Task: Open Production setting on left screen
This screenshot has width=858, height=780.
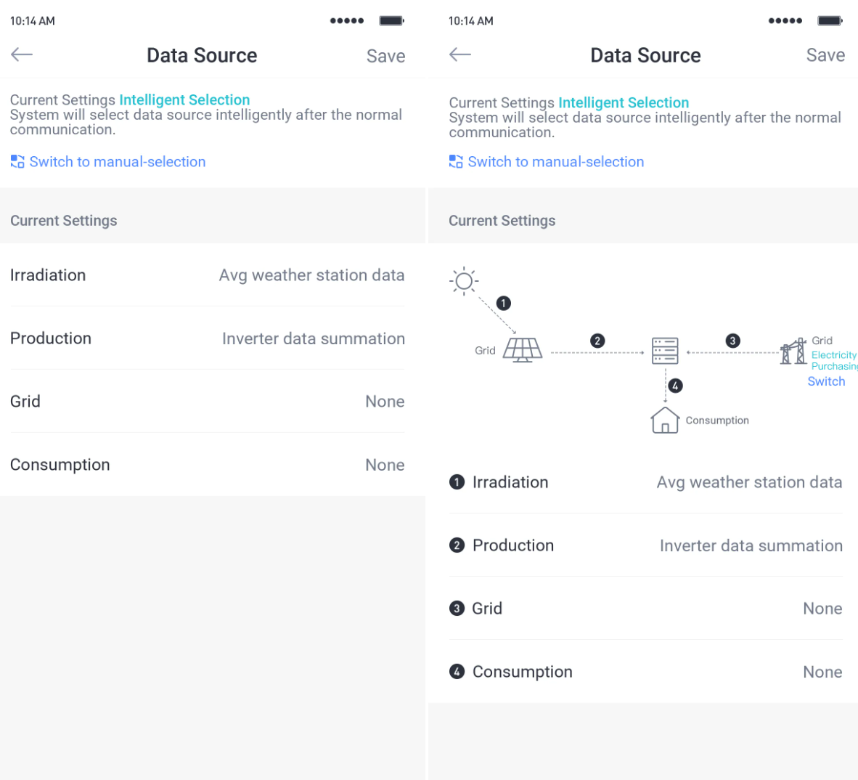Action: pos(208,338)
